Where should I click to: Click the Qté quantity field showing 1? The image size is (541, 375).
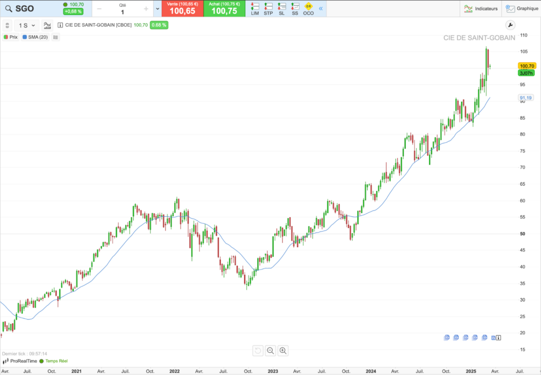pos(123,12)
